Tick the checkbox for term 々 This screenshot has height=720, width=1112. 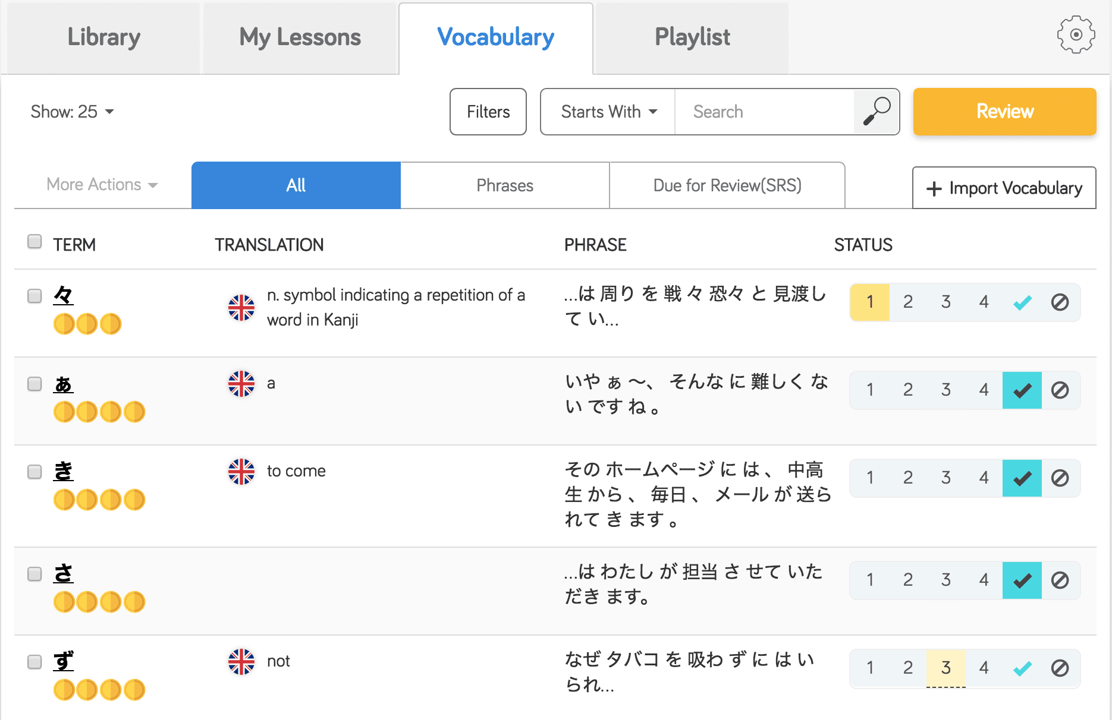[34, 296]
